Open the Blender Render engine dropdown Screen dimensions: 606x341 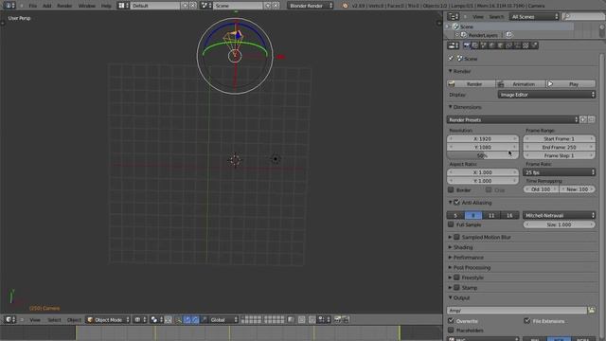point(311,6)
